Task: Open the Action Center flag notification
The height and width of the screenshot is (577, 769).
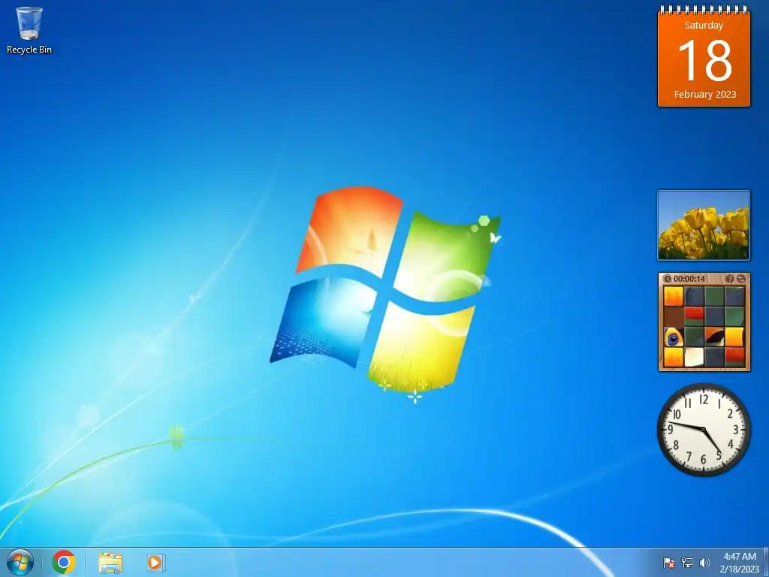Action: (669, 563)
